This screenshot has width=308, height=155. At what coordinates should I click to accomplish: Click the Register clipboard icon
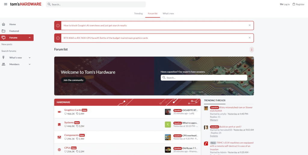294,4
